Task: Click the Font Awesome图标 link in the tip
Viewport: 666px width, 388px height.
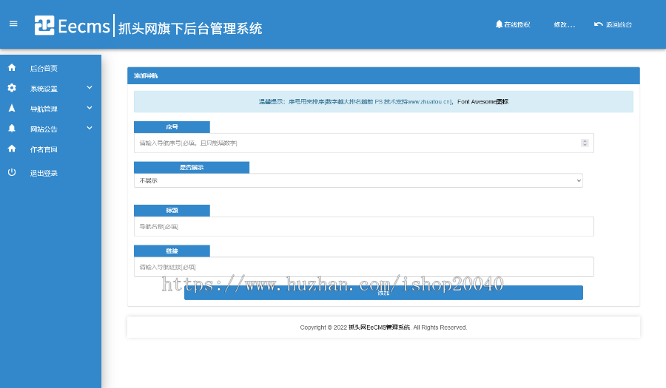Action: click(483, 102)
